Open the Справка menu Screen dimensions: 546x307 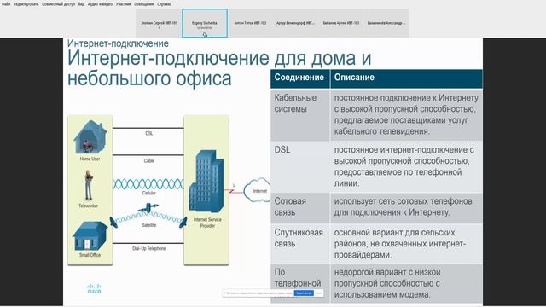click(165, 4)
